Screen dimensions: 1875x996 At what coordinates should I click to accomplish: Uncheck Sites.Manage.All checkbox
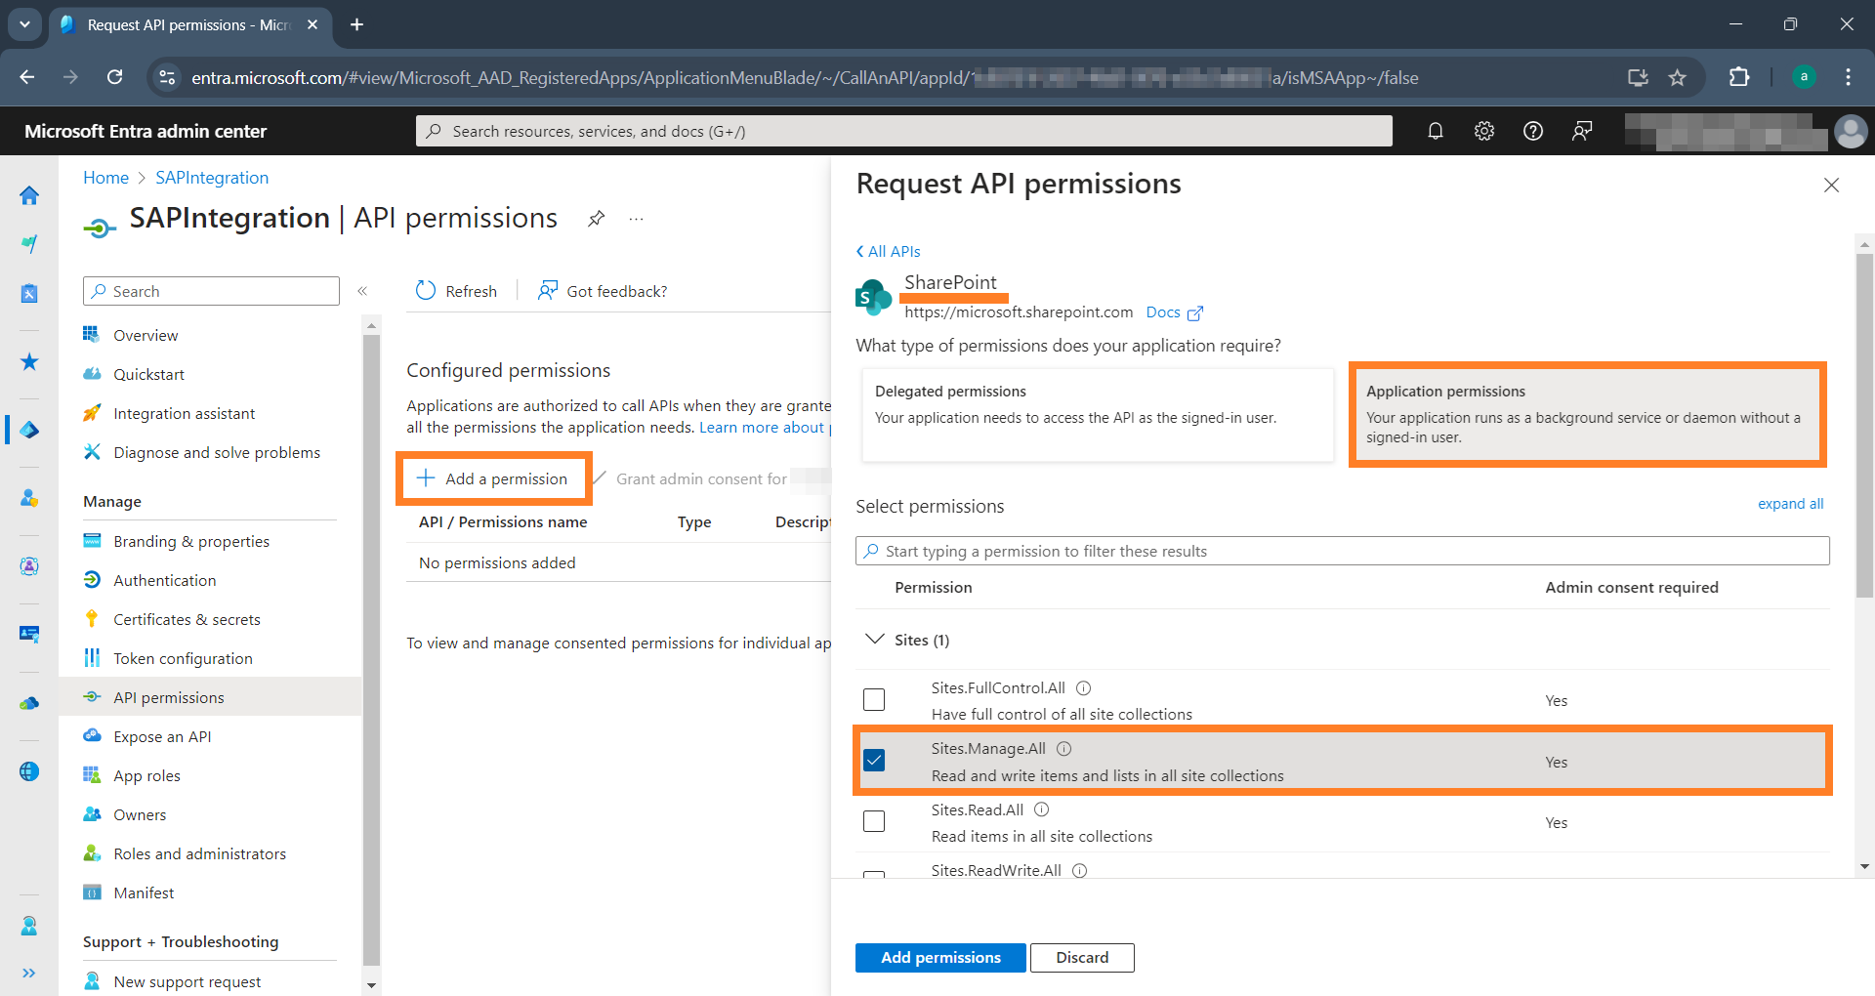click(874, 760)
